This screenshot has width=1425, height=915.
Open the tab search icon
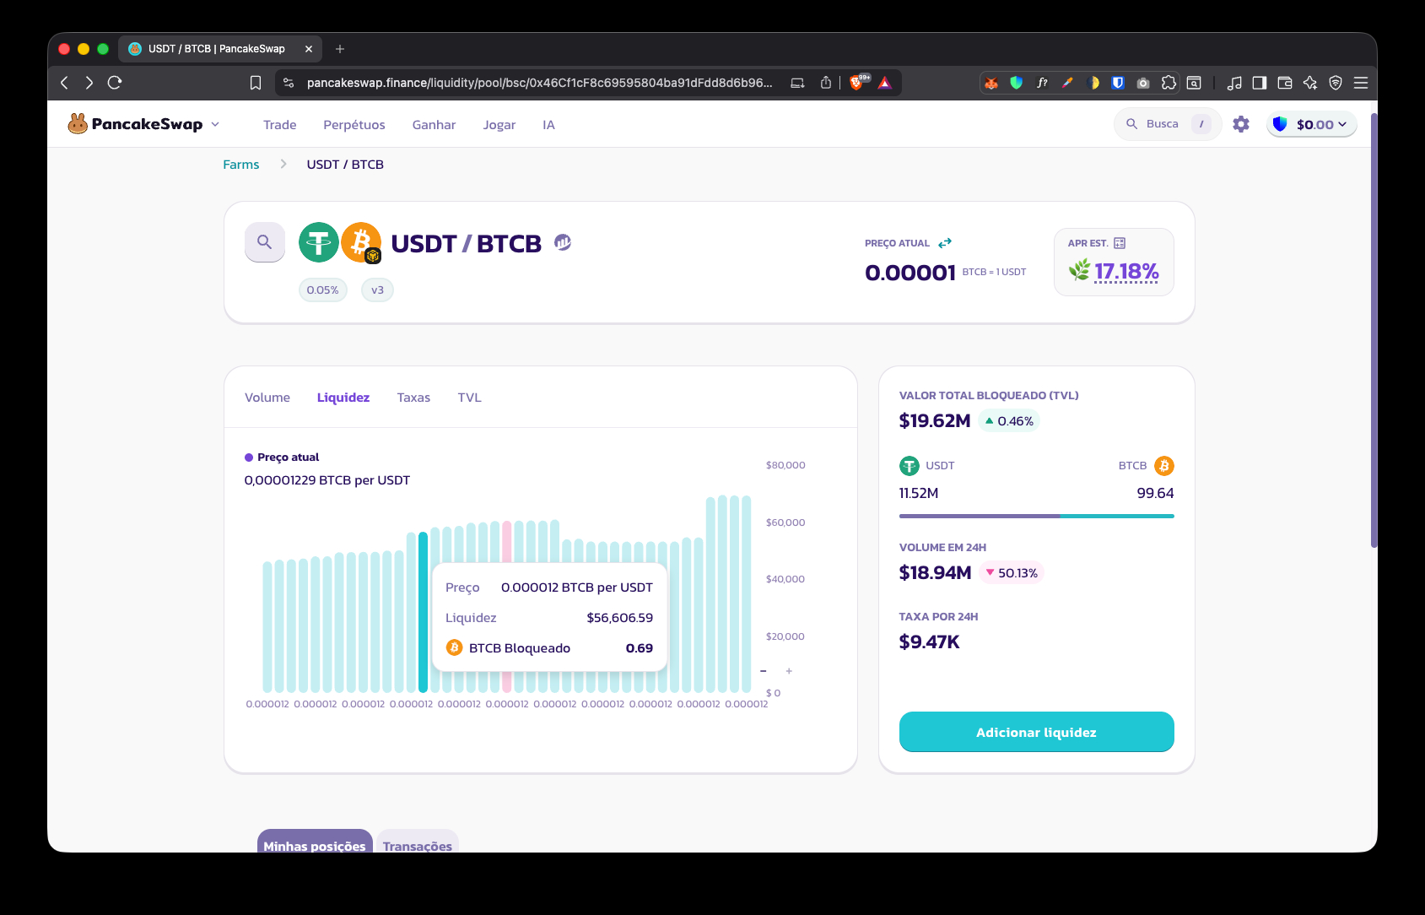1194,83
